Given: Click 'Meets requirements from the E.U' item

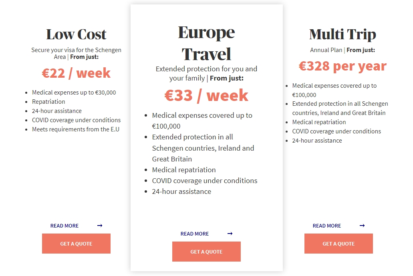Looking at the screenshot, I should [x=76, y=129].
